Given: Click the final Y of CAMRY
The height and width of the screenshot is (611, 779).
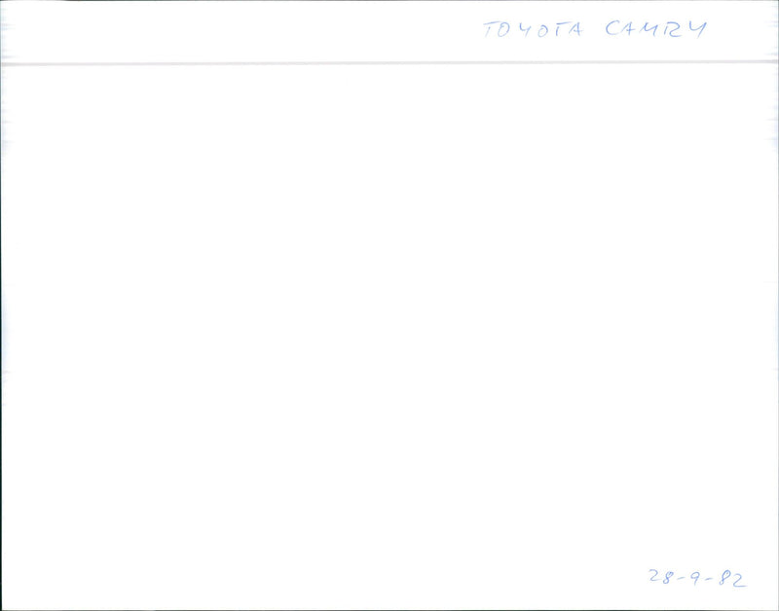Looking at the screenshot, I should click(x=697, y=30).
